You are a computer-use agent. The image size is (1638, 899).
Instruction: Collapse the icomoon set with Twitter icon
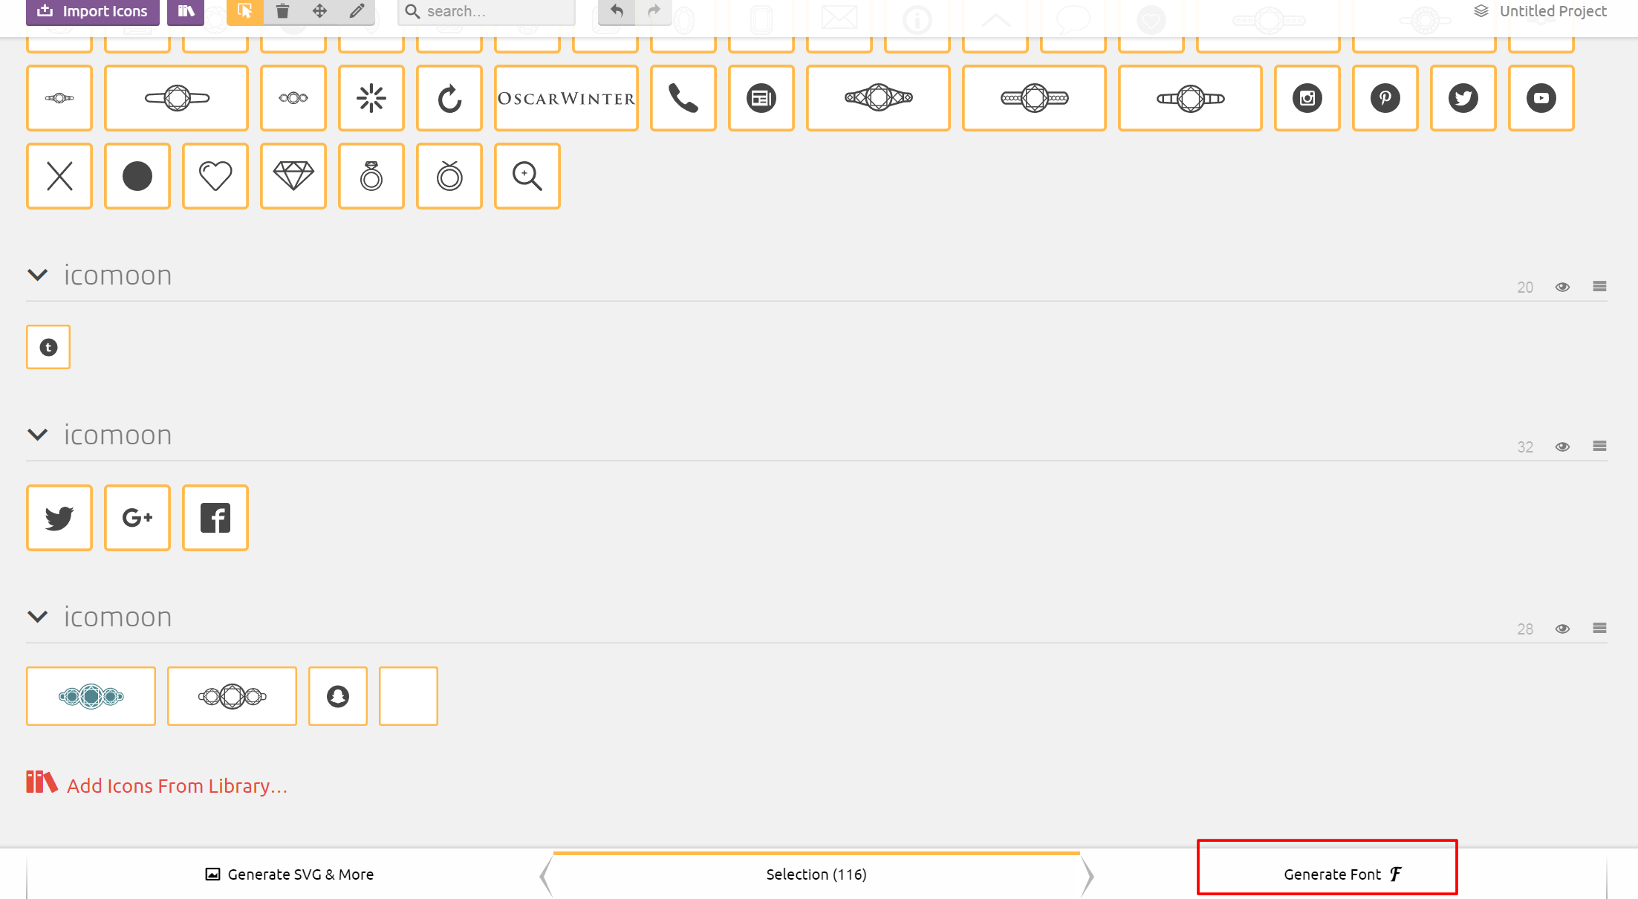pyautogui.click(x=37, y=435)
